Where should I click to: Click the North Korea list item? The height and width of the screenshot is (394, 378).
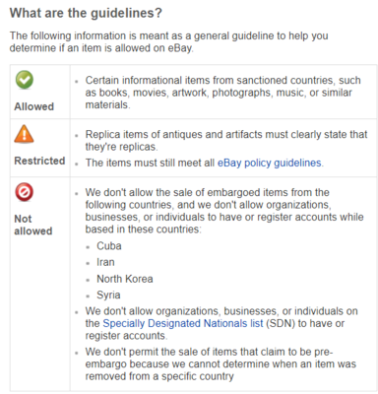coord(125,279)
